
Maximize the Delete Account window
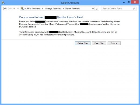129,2
